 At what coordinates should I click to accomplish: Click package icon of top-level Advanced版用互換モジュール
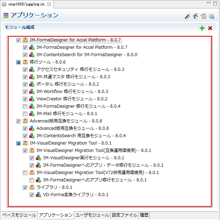pyautogui.click(x=25, y=121)
